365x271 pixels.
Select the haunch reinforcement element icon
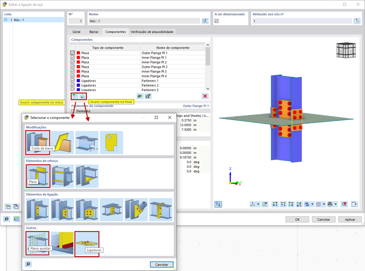(x=87, y=176)
